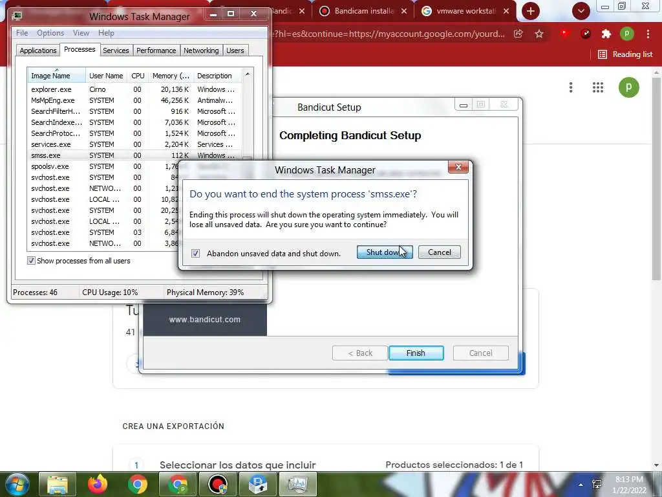
Task: Open a new Chrome tab
Action: [530, 11]
